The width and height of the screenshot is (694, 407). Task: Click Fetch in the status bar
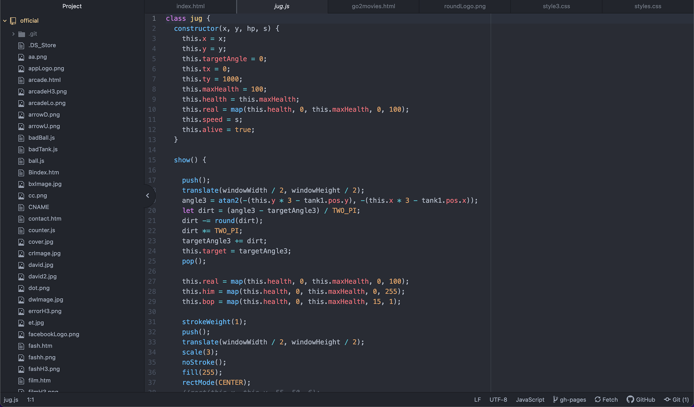pyautogui.click(x=606, y=399)
